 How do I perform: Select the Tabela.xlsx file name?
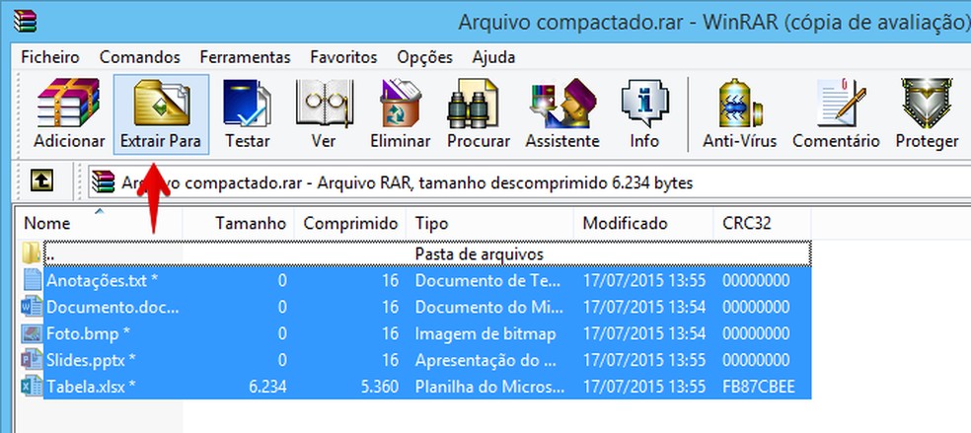click(x=91, y=388)
